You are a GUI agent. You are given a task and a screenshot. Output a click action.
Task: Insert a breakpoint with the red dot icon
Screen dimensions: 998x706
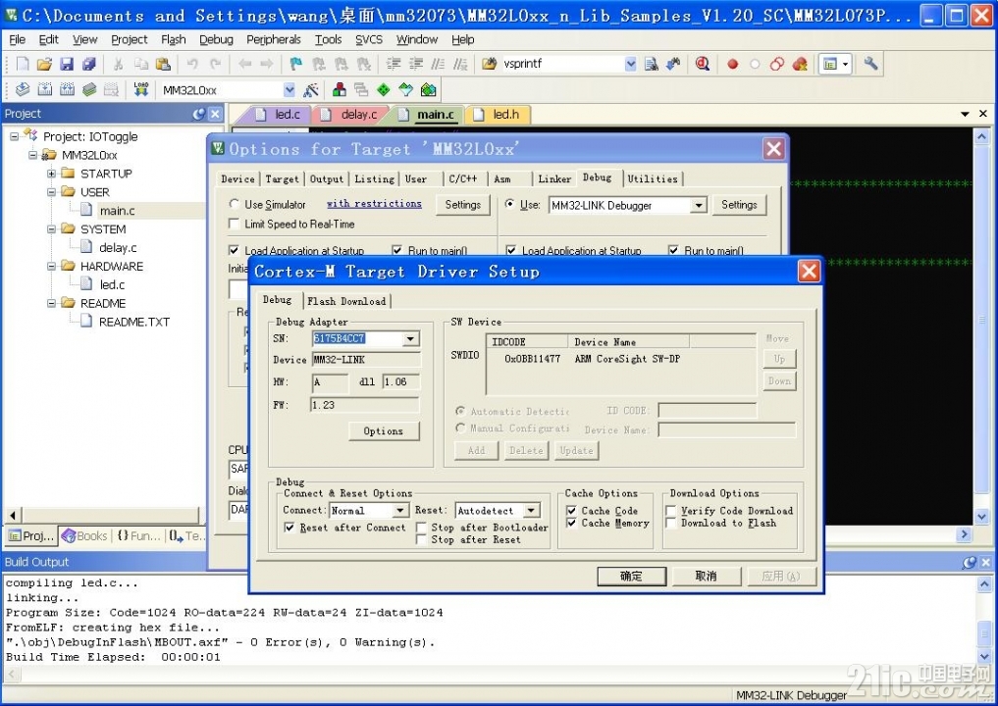(x=733, y=64)
